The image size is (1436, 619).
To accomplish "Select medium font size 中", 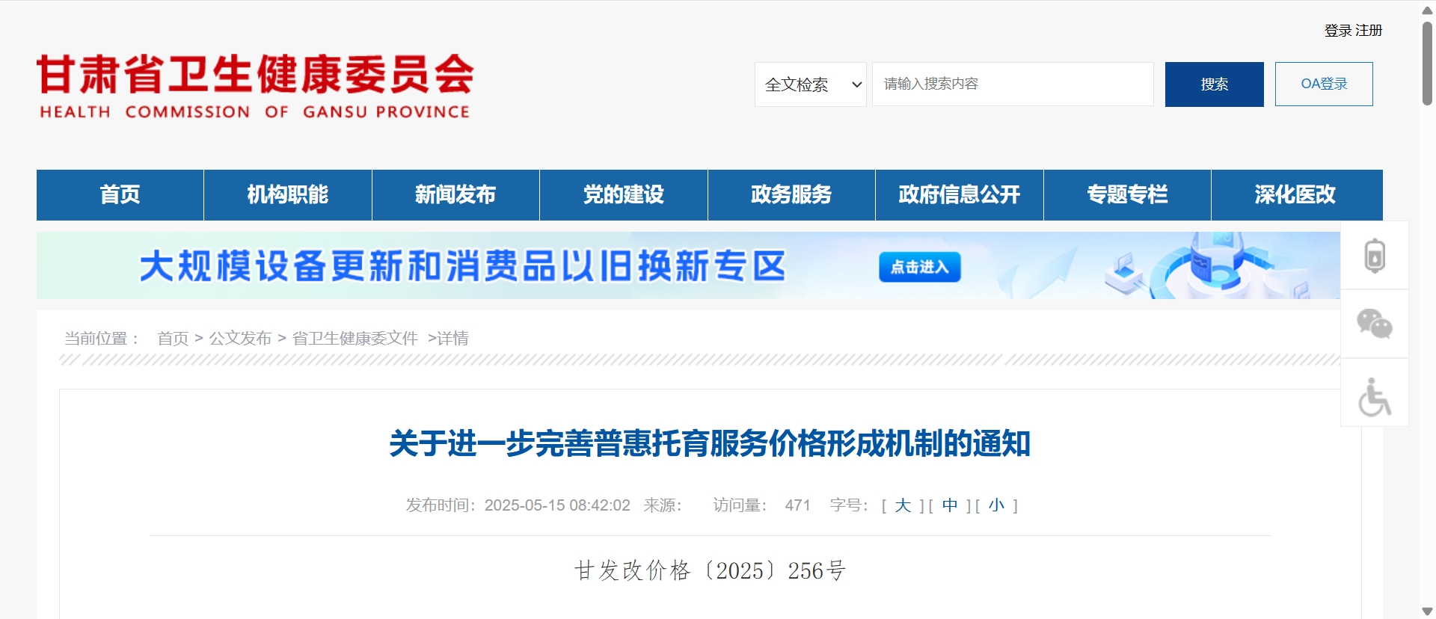I will (x=949, y=505).
